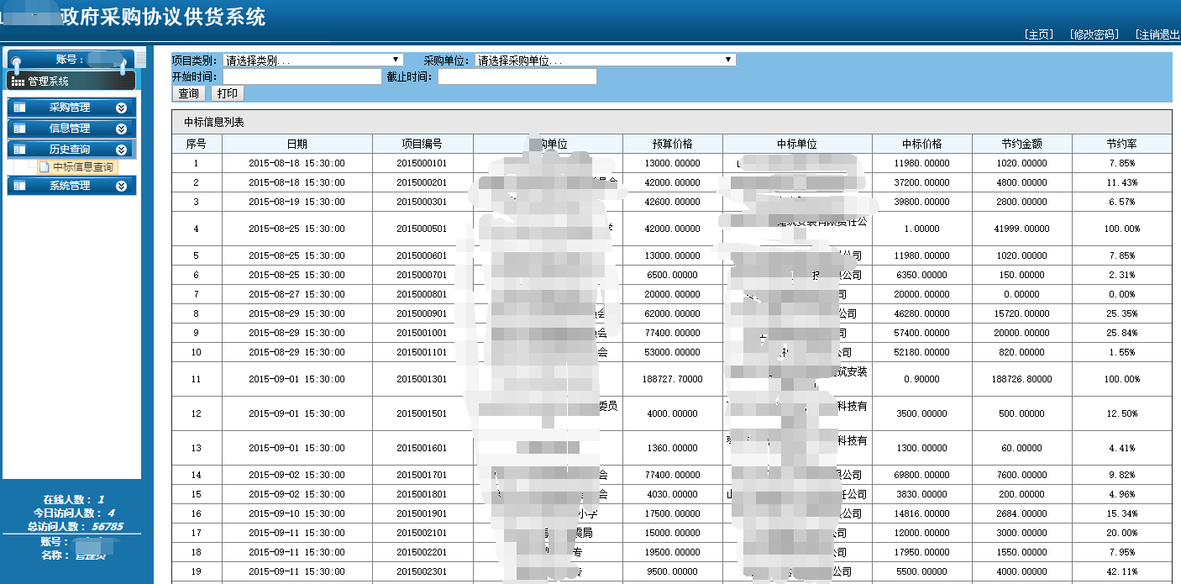Collapse 历史查询 section via chevron
Image resolution: width=1181 pixels, height=584 pixels.
tap(122, 150)
